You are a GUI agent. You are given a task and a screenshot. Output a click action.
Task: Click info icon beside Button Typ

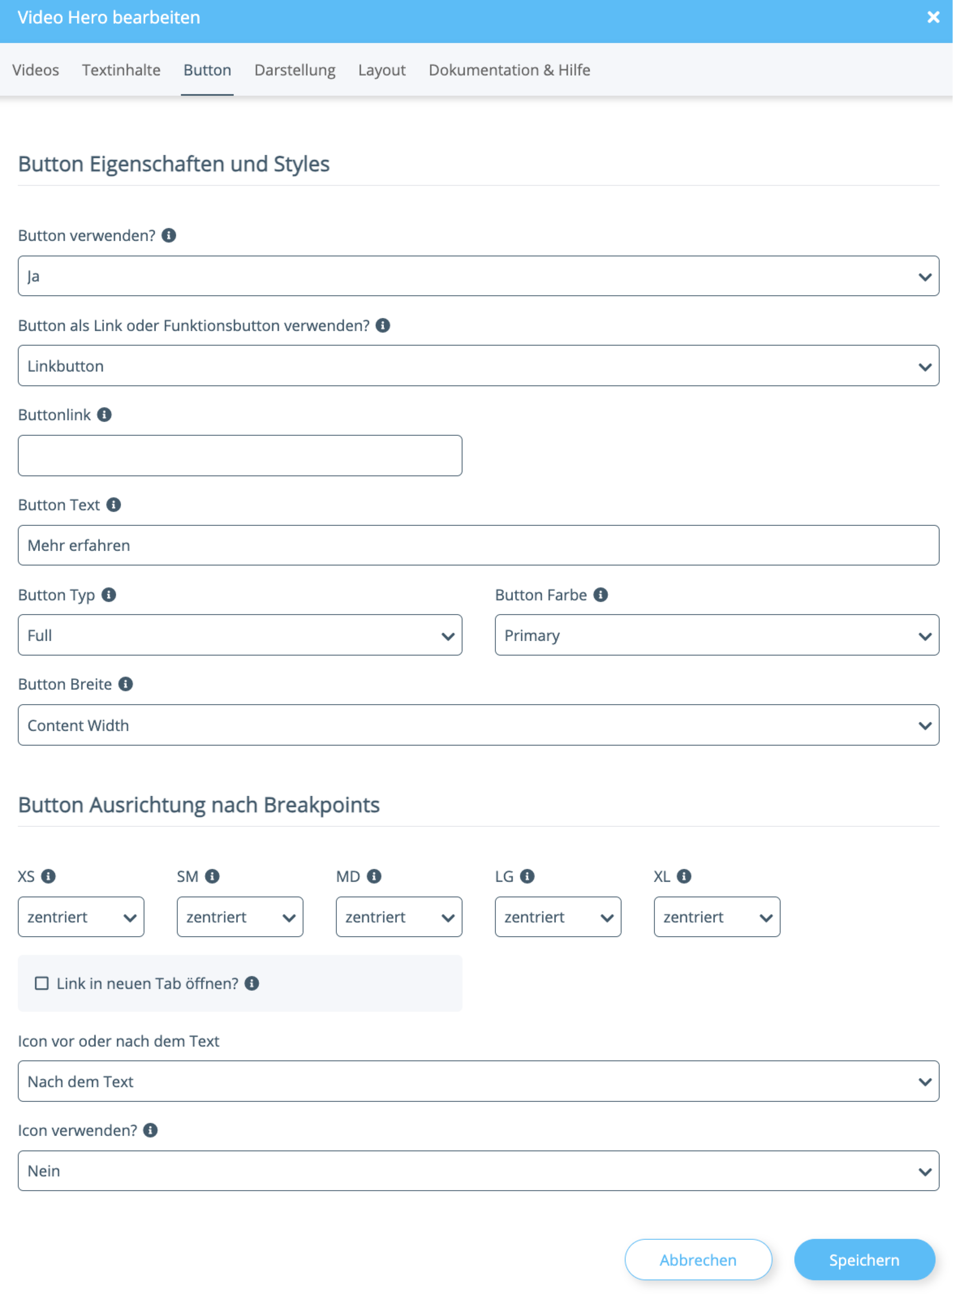pyautogui.click(x=108, y=595)
